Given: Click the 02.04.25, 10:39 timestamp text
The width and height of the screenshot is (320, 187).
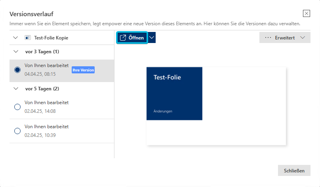Looking at the screenshot, I should click(40, 135).
